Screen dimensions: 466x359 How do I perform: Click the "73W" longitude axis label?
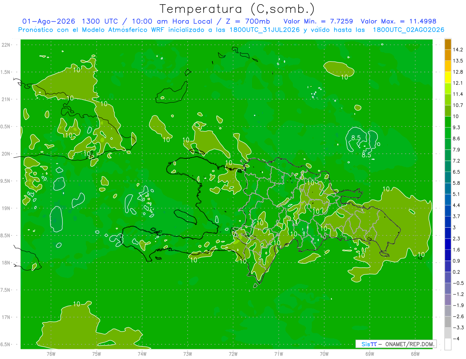click(188, 354)
